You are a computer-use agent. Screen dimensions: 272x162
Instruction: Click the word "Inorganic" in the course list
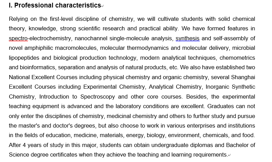[x=202, y=87]
